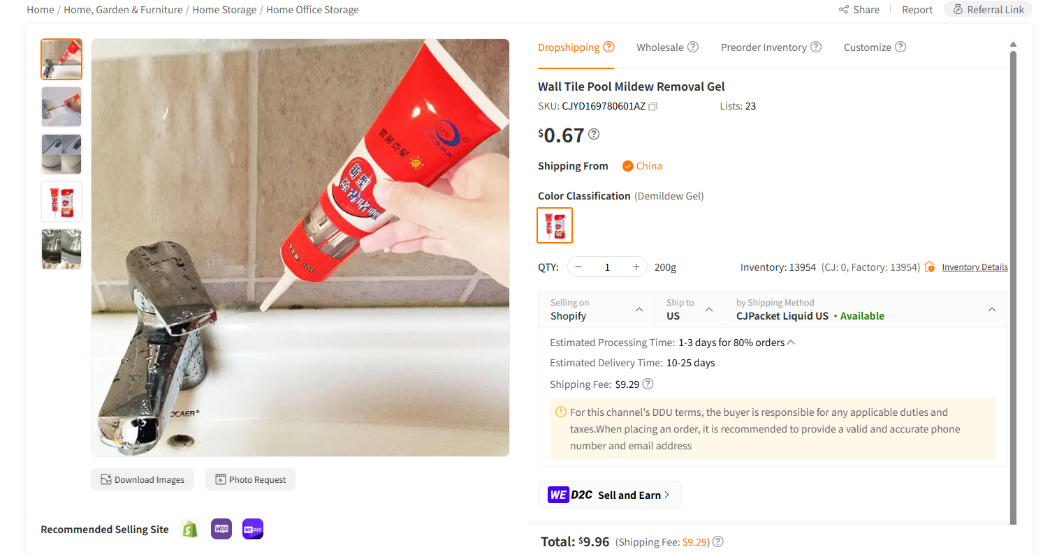Screen dimensions: 1043x554
Task: Open the Inventory Details link
Action: 975,267
